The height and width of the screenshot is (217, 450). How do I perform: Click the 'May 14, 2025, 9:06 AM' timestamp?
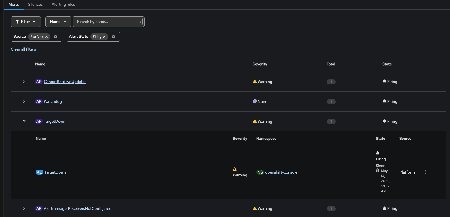point(385,181)
